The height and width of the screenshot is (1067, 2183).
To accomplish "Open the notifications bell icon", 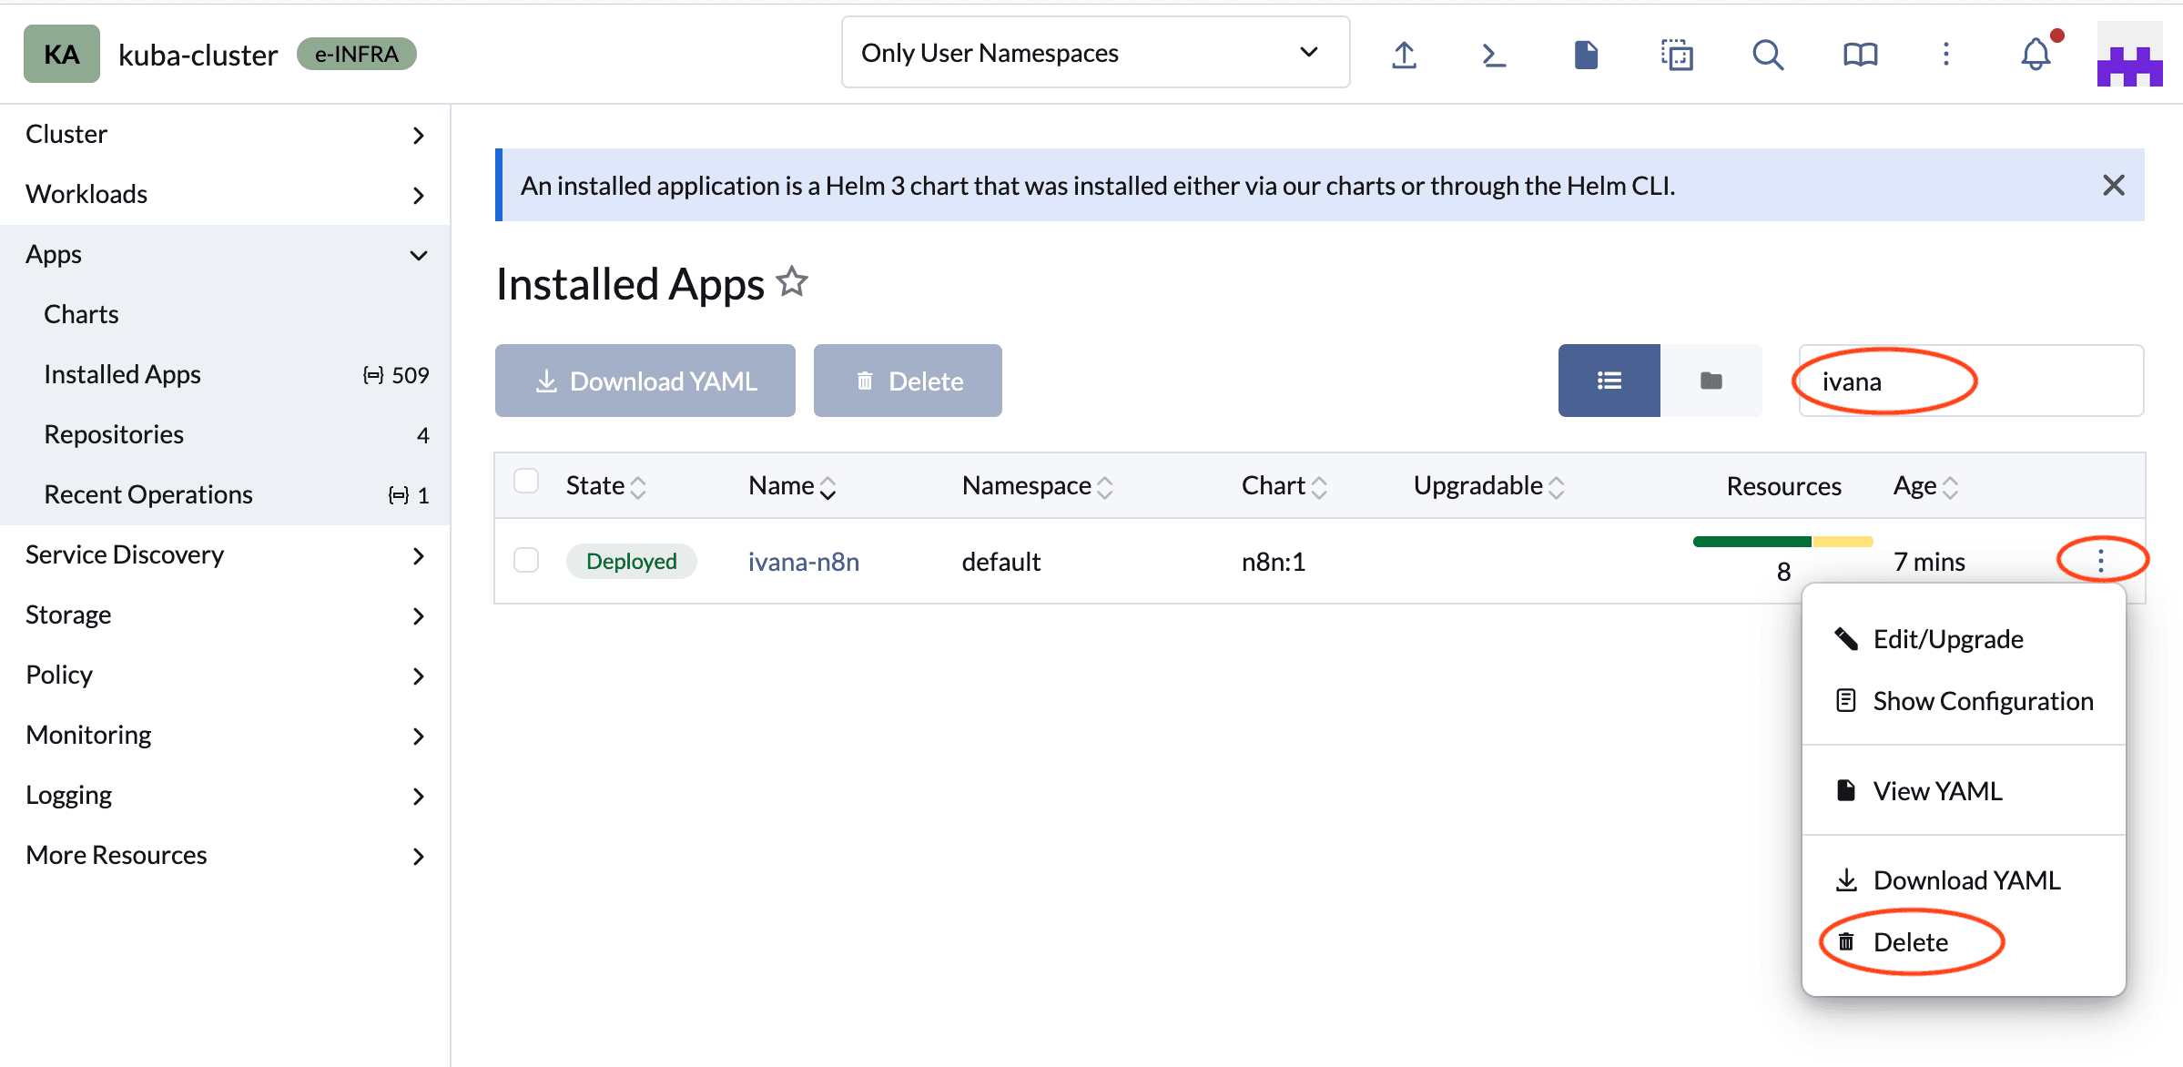I will pos(2036,55).
